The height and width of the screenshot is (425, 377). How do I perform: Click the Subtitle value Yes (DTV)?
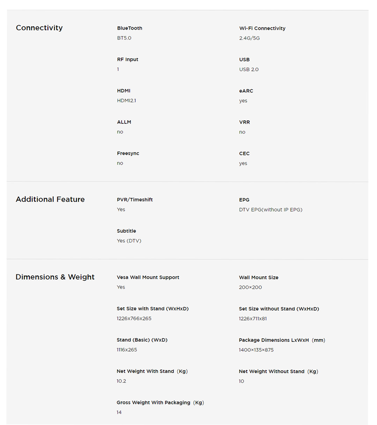coord(129,241)
